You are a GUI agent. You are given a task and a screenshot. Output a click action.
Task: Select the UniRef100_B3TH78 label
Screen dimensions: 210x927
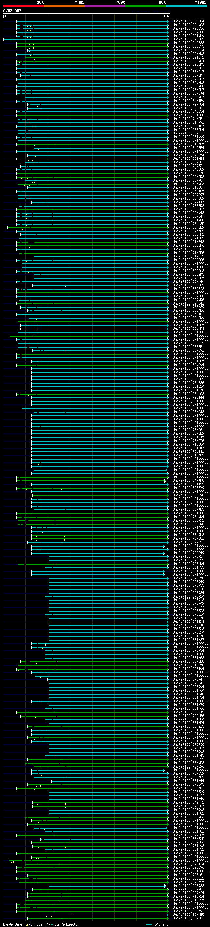[188, 636]
